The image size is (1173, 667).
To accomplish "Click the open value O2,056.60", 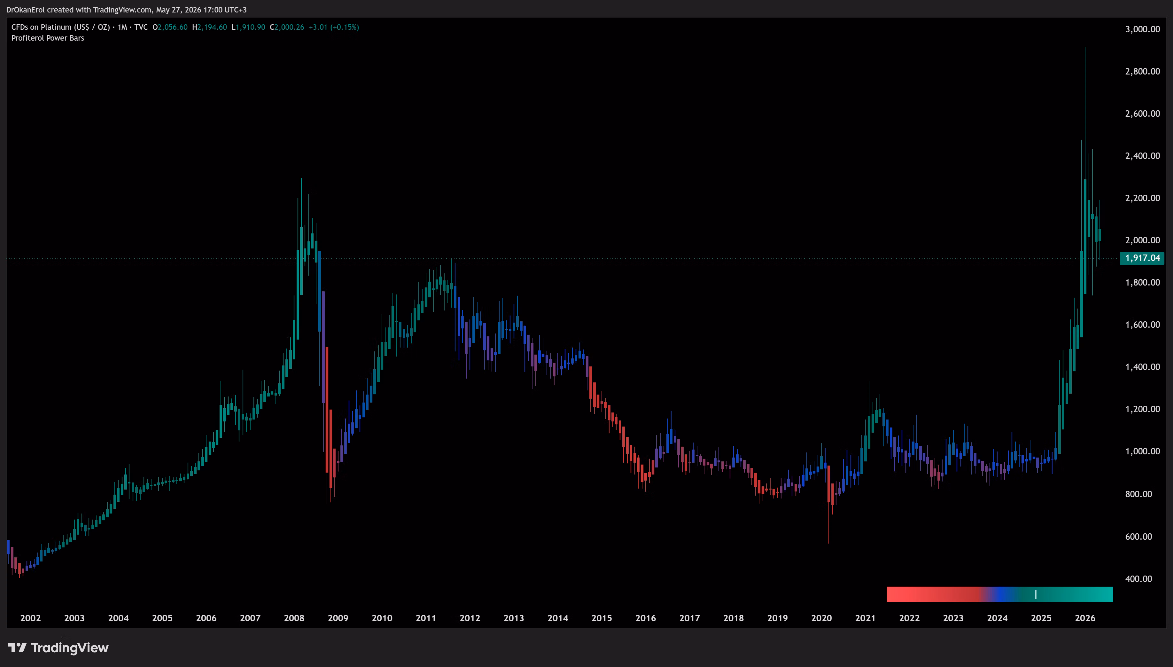I will 170,27.
